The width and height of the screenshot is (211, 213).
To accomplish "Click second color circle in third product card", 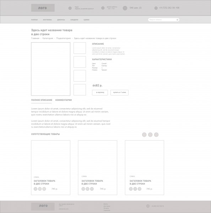I will [135, 189].
